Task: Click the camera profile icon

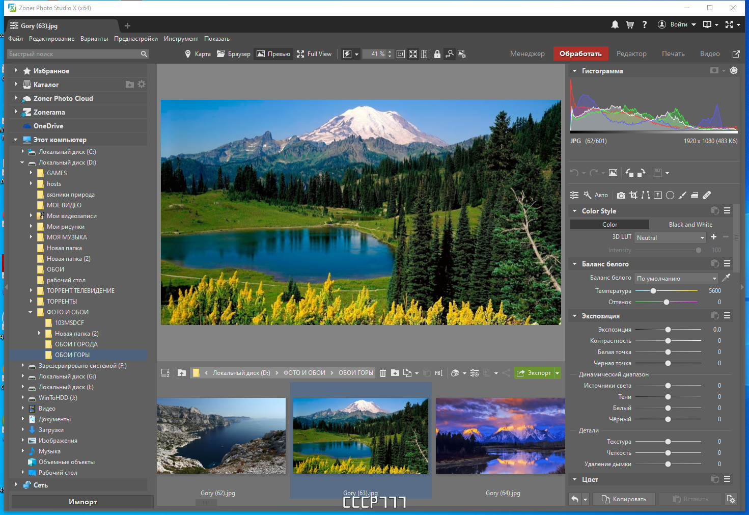Action: tap(621, 195)
